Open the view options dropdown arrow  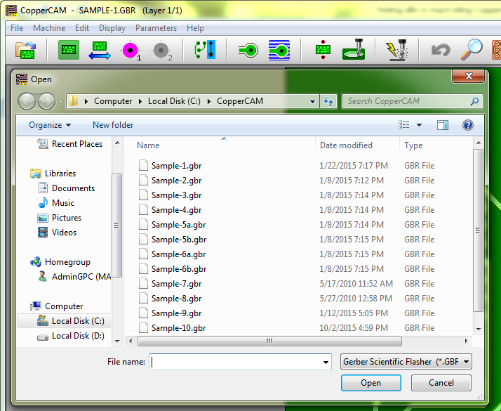pyautogui.click(x=419, y=125)
